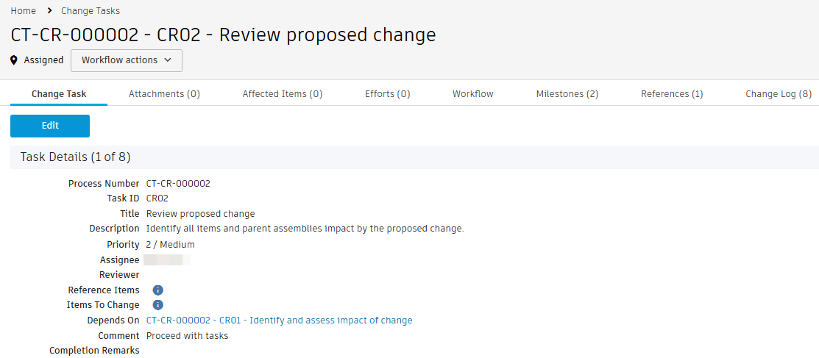The width and height of the screenshot is (819, 358).
Task: Open the Change Log (8) tab
Action: point(779,94)
